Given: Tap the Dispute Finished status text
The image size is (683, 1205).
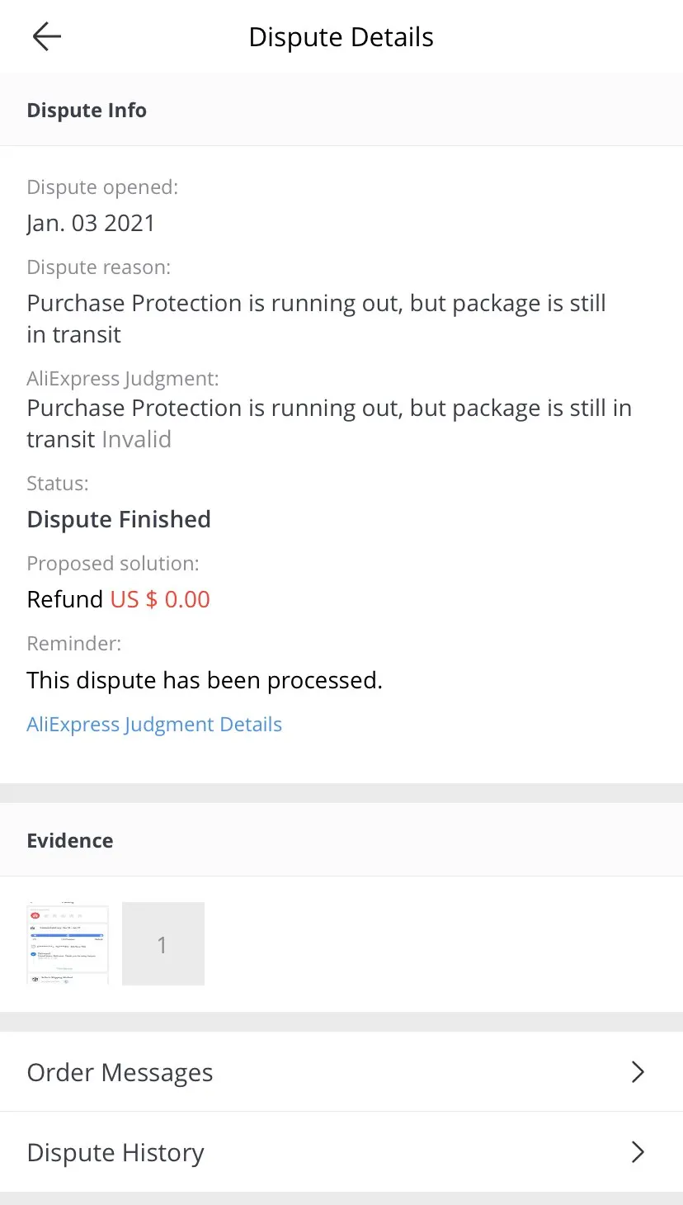Looking at the screenshot, I should pos(119,519).
